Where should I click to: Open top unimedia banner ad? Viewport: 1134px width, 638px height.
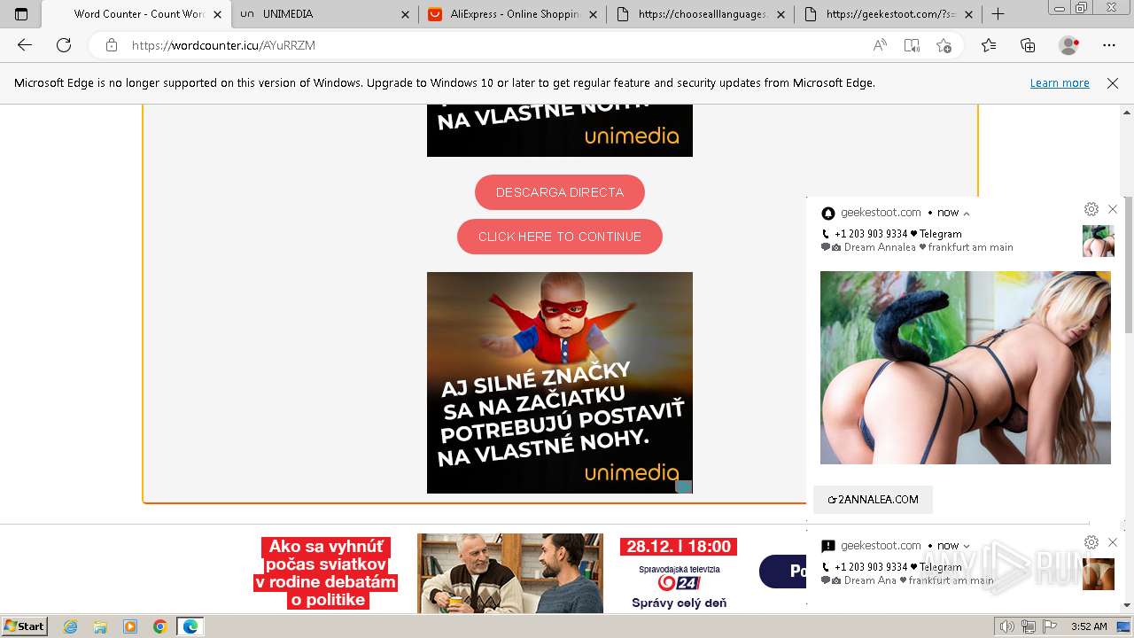[560, 130]
